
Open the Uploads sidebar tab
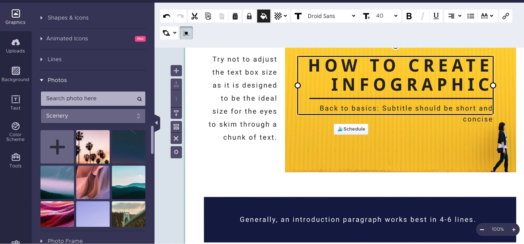click(x=15, y=46)
